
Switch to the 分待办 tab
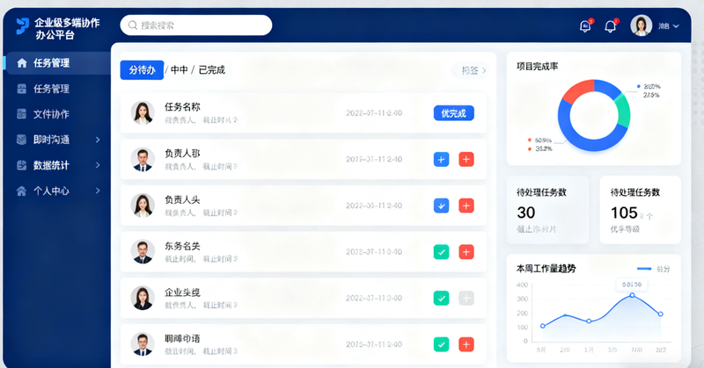[x=142, y=70]
